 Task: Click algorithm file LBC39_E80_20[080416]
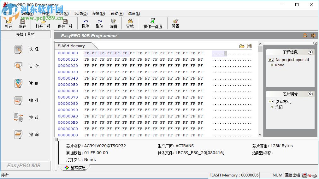[x=200, y=153]
